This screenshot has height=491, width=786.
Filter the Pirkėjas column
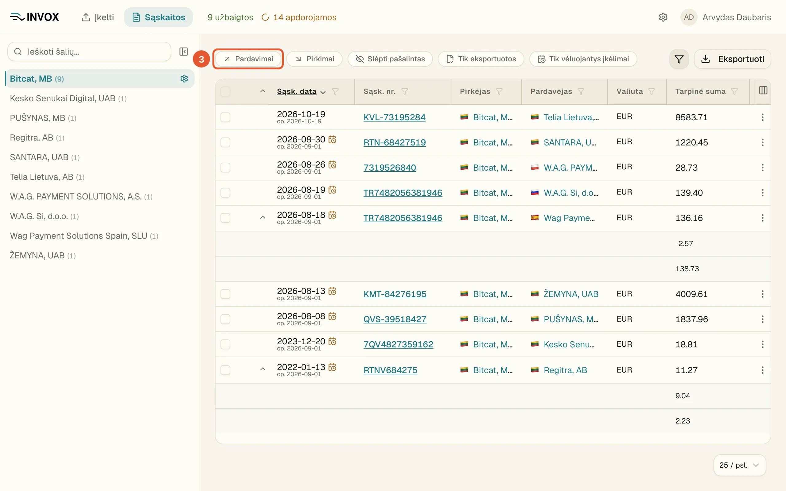(x=499, y=91)
